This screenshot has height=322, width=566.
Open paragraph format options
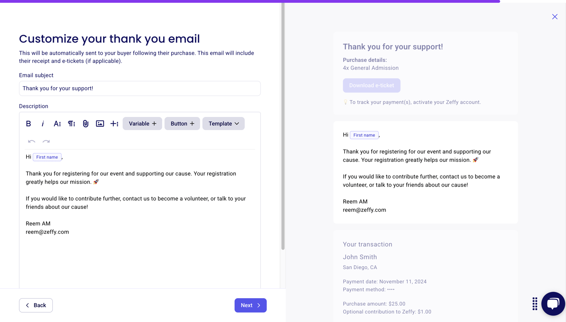click(71, 124)
